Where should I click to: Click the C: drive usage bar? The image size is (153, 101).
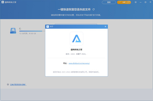32,31
